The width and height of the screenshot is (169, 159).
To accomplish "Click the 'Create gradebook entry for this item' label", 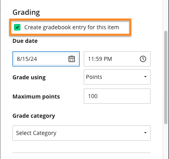I will pyautogui.click(x=72, y=27).
